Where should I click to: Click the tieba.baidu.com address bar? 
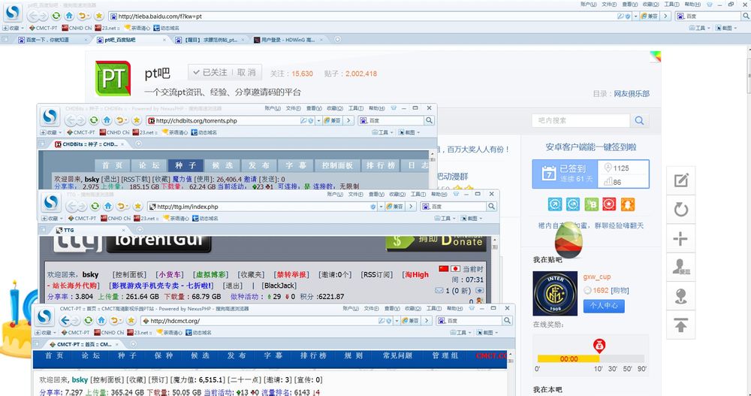(x=363, y=16)
